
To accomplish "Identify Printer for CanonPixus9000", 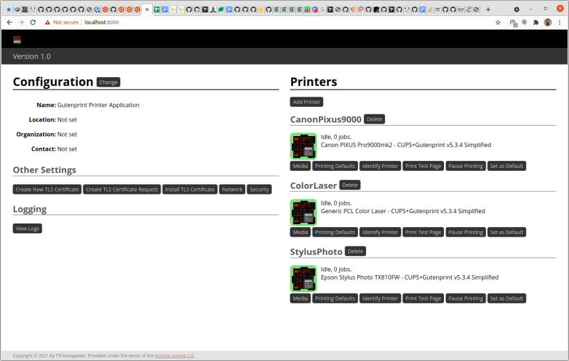I will point(380,166).
